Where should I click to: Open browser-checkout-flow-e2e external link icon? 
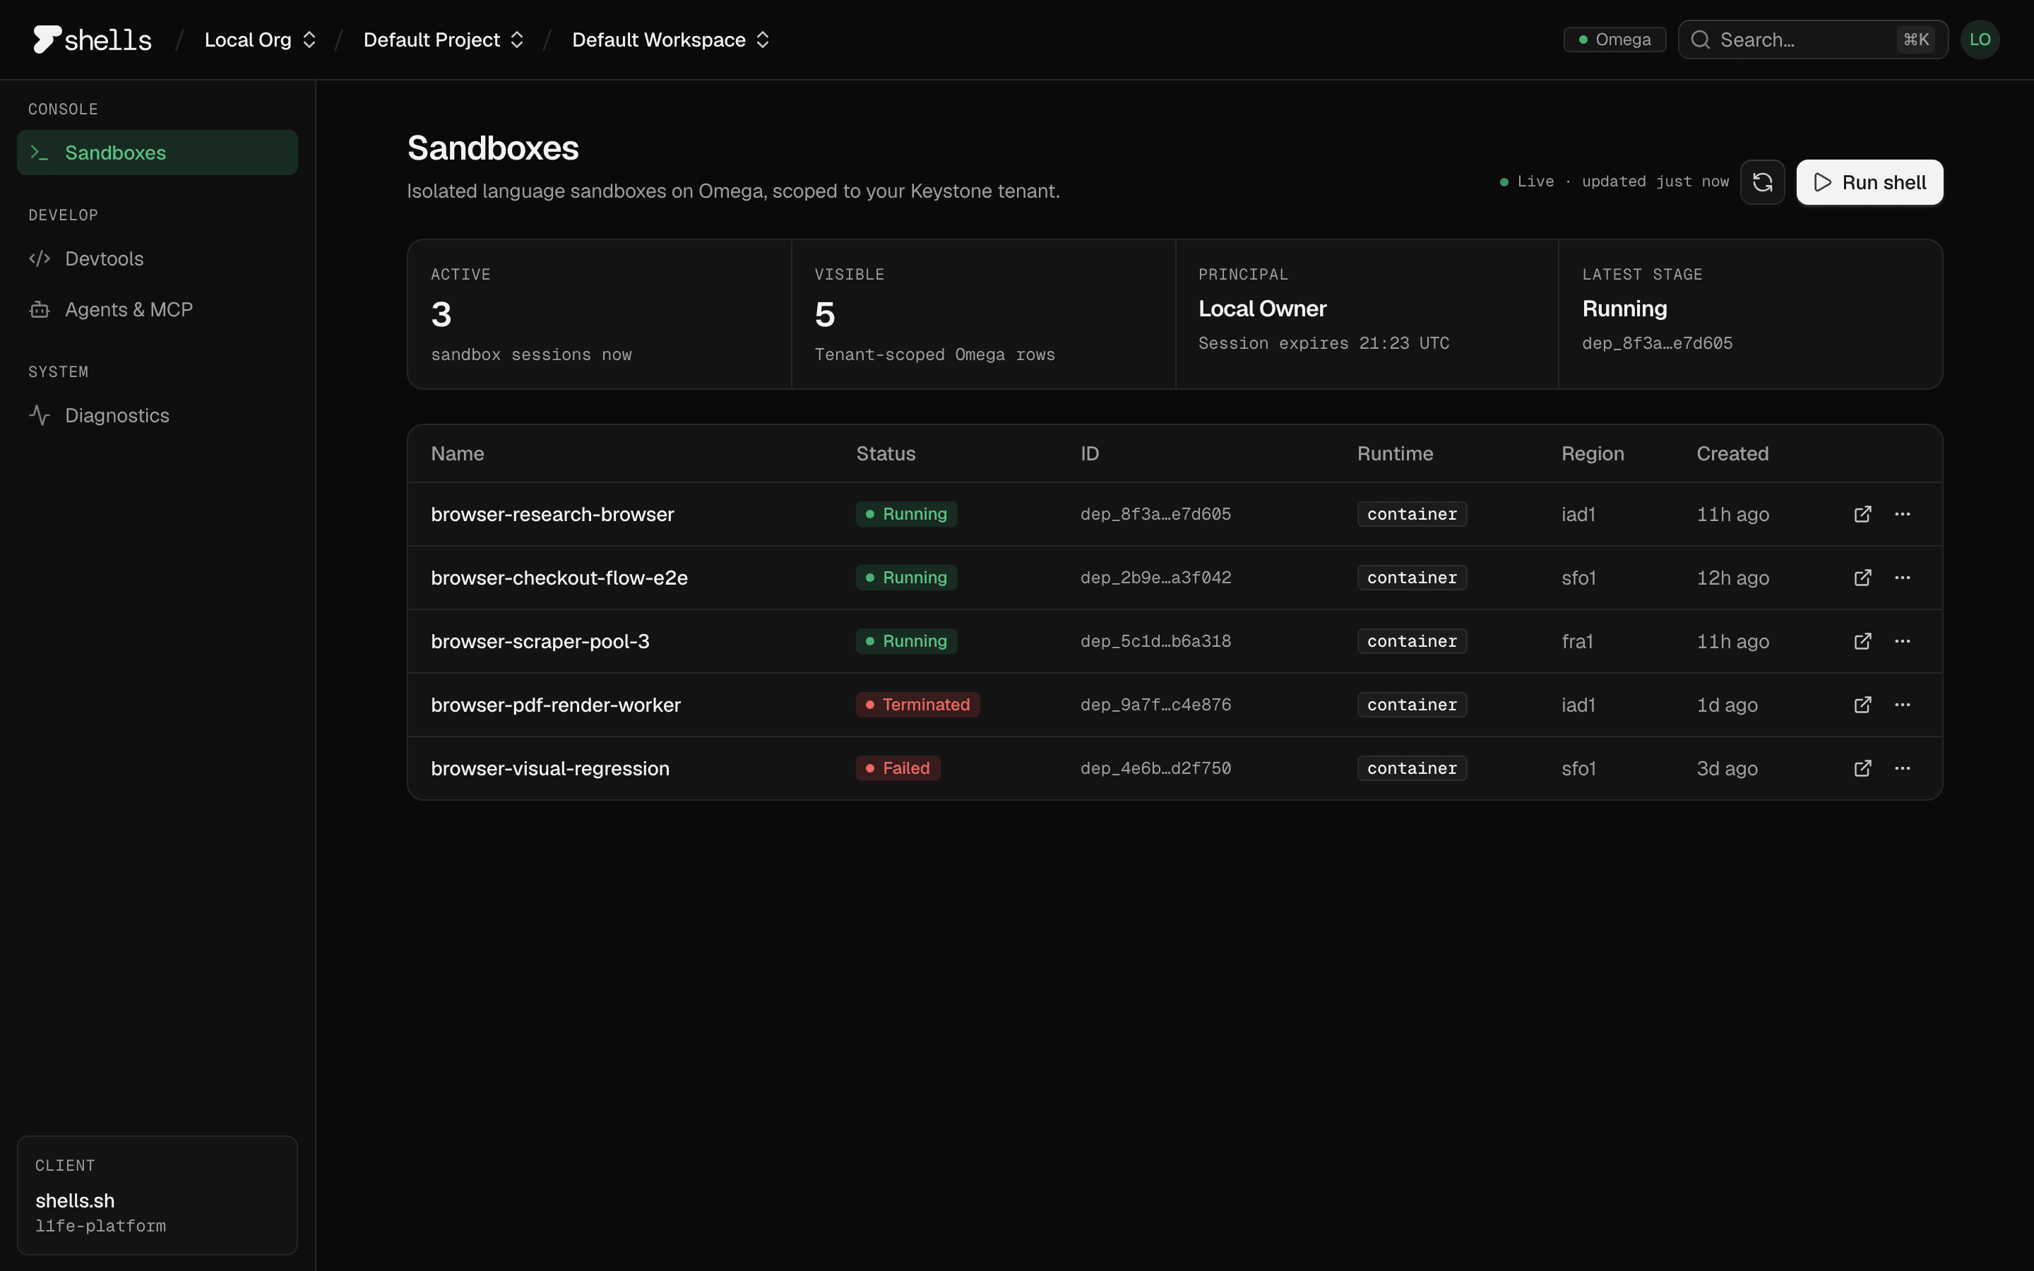pos(1862,578)
